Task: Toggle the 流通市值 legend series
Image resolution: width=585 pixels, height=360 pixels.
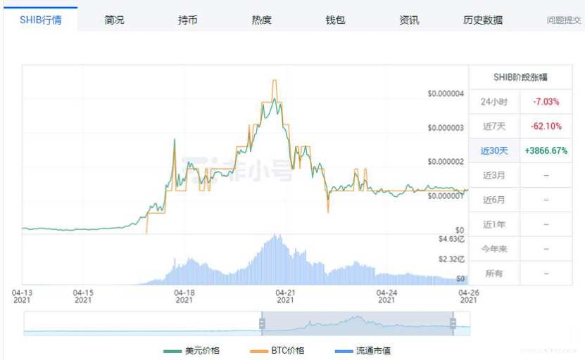Action: tap(365, 350)
